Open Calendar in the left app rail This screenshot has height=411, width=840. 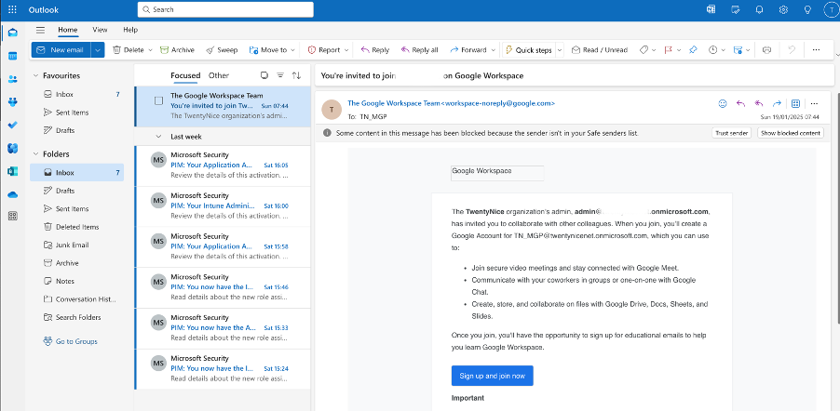pyautogui.click(x=12, y=56)
